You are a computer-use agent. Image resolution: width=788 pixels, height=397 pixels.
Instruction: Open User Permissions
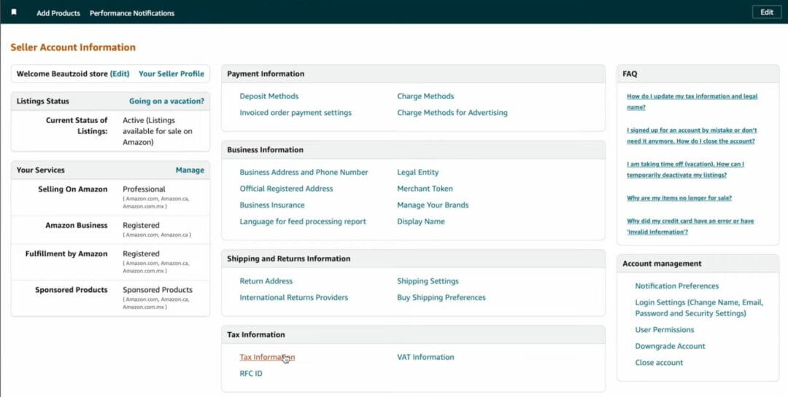tap(665, 330)
